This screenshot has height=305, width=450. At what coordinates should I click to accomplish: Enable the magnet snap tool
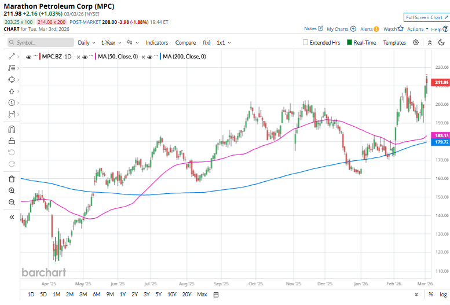tap(12, 129)
